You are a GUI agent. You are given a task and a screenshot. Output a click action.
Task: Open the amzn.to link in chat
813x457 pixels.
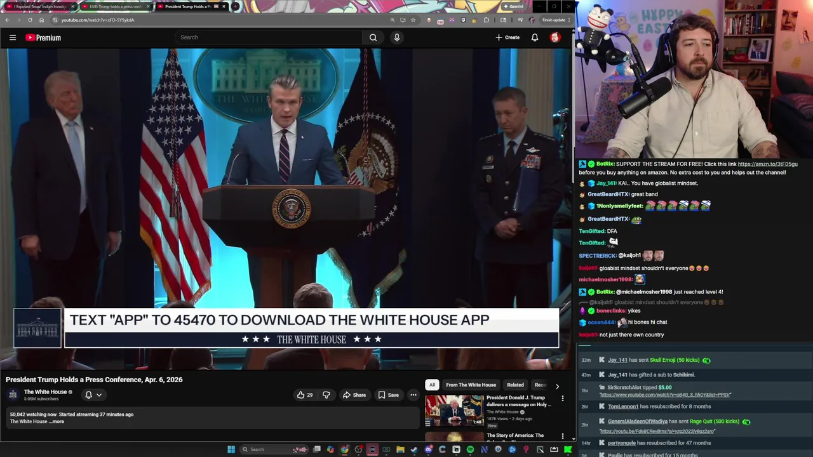pyautogui.click(x=767, y=164)
